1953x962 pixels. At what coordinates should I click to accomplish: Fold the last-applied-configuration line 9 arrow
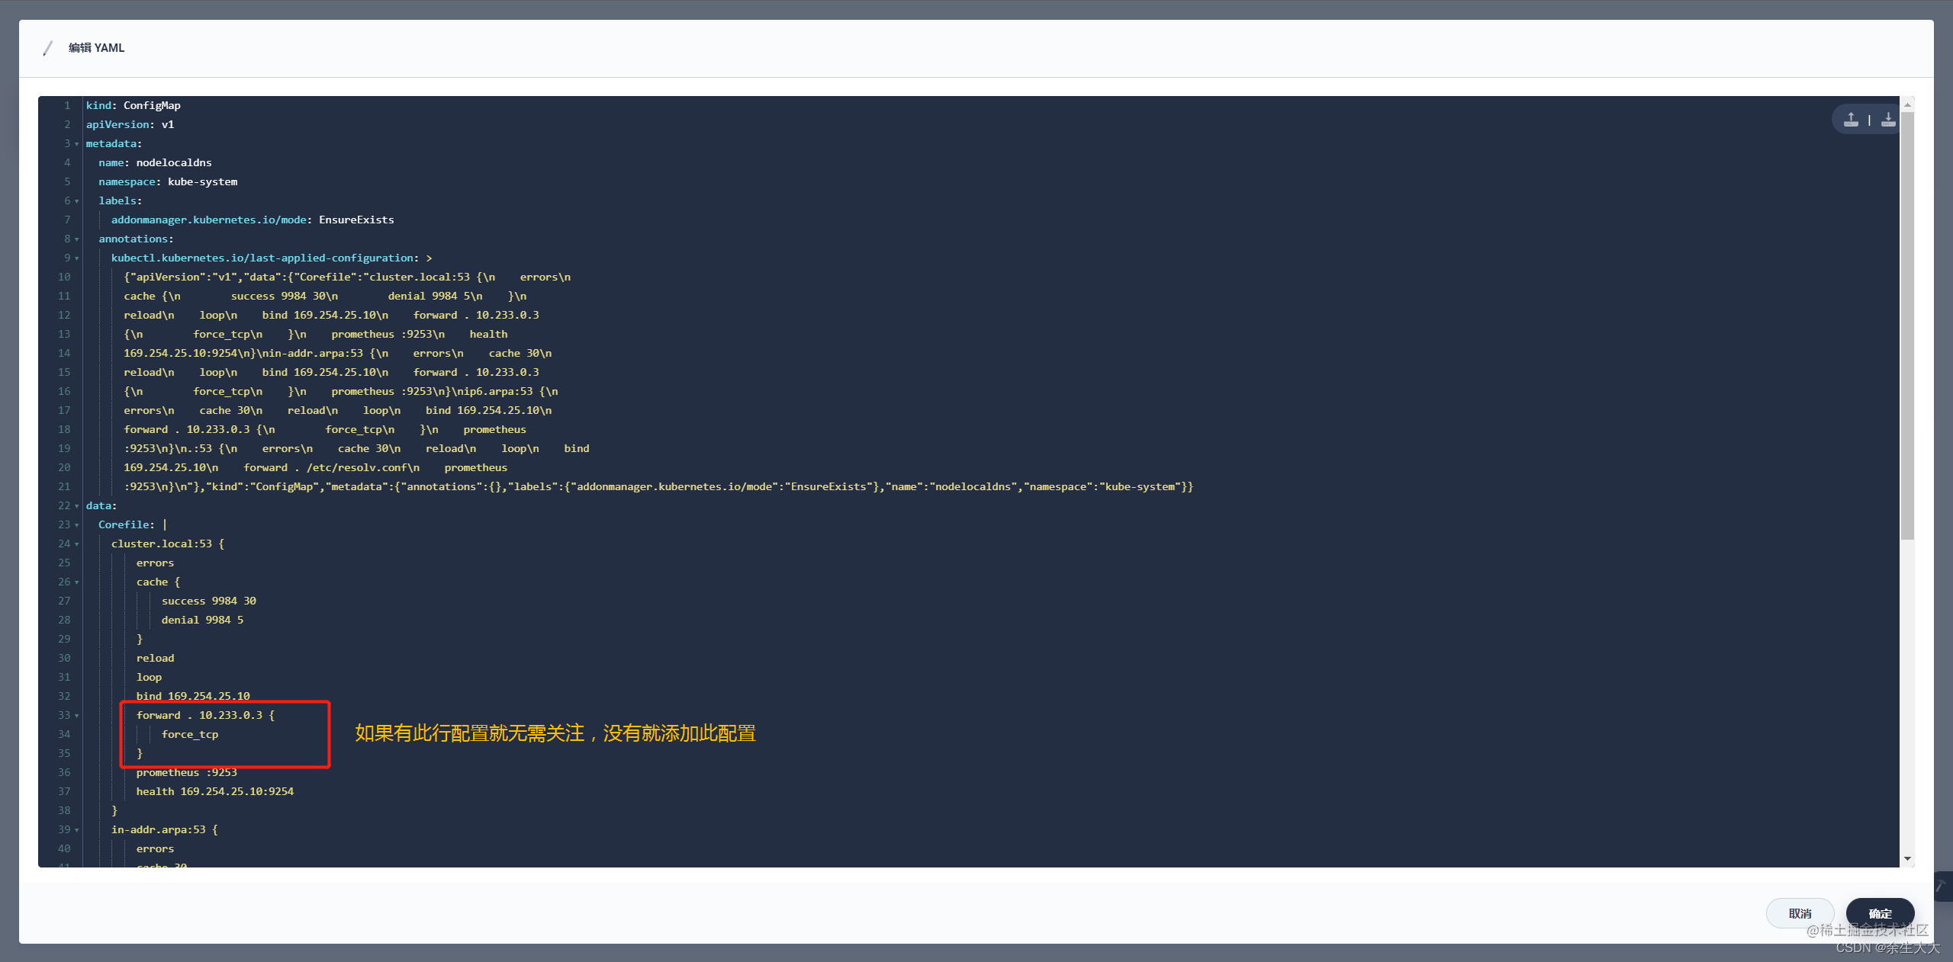[x=77, y=258]
